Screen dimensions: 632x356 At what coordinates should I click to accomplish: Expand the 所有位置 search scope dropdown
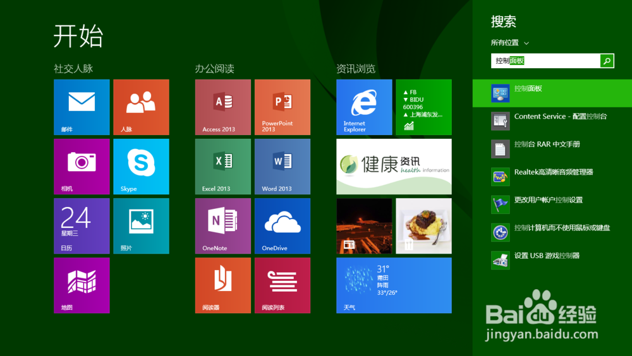pyautogui.click(x=509, y=43)
